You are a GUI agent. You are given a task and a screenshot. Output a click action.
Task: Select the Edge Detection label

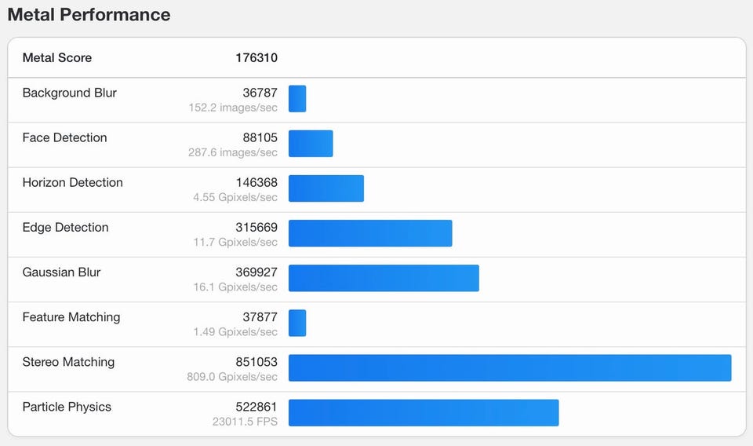tap(65, 228)
